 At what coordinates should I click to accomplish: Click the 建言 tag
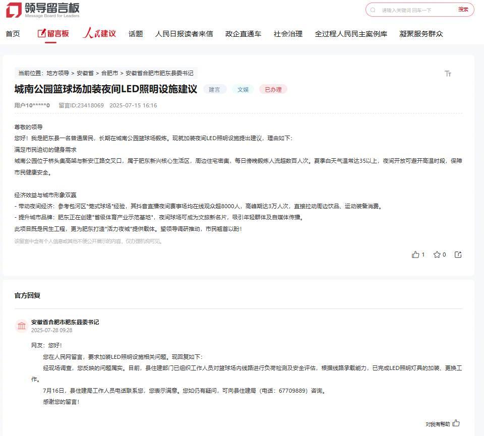tap(215, 90)
